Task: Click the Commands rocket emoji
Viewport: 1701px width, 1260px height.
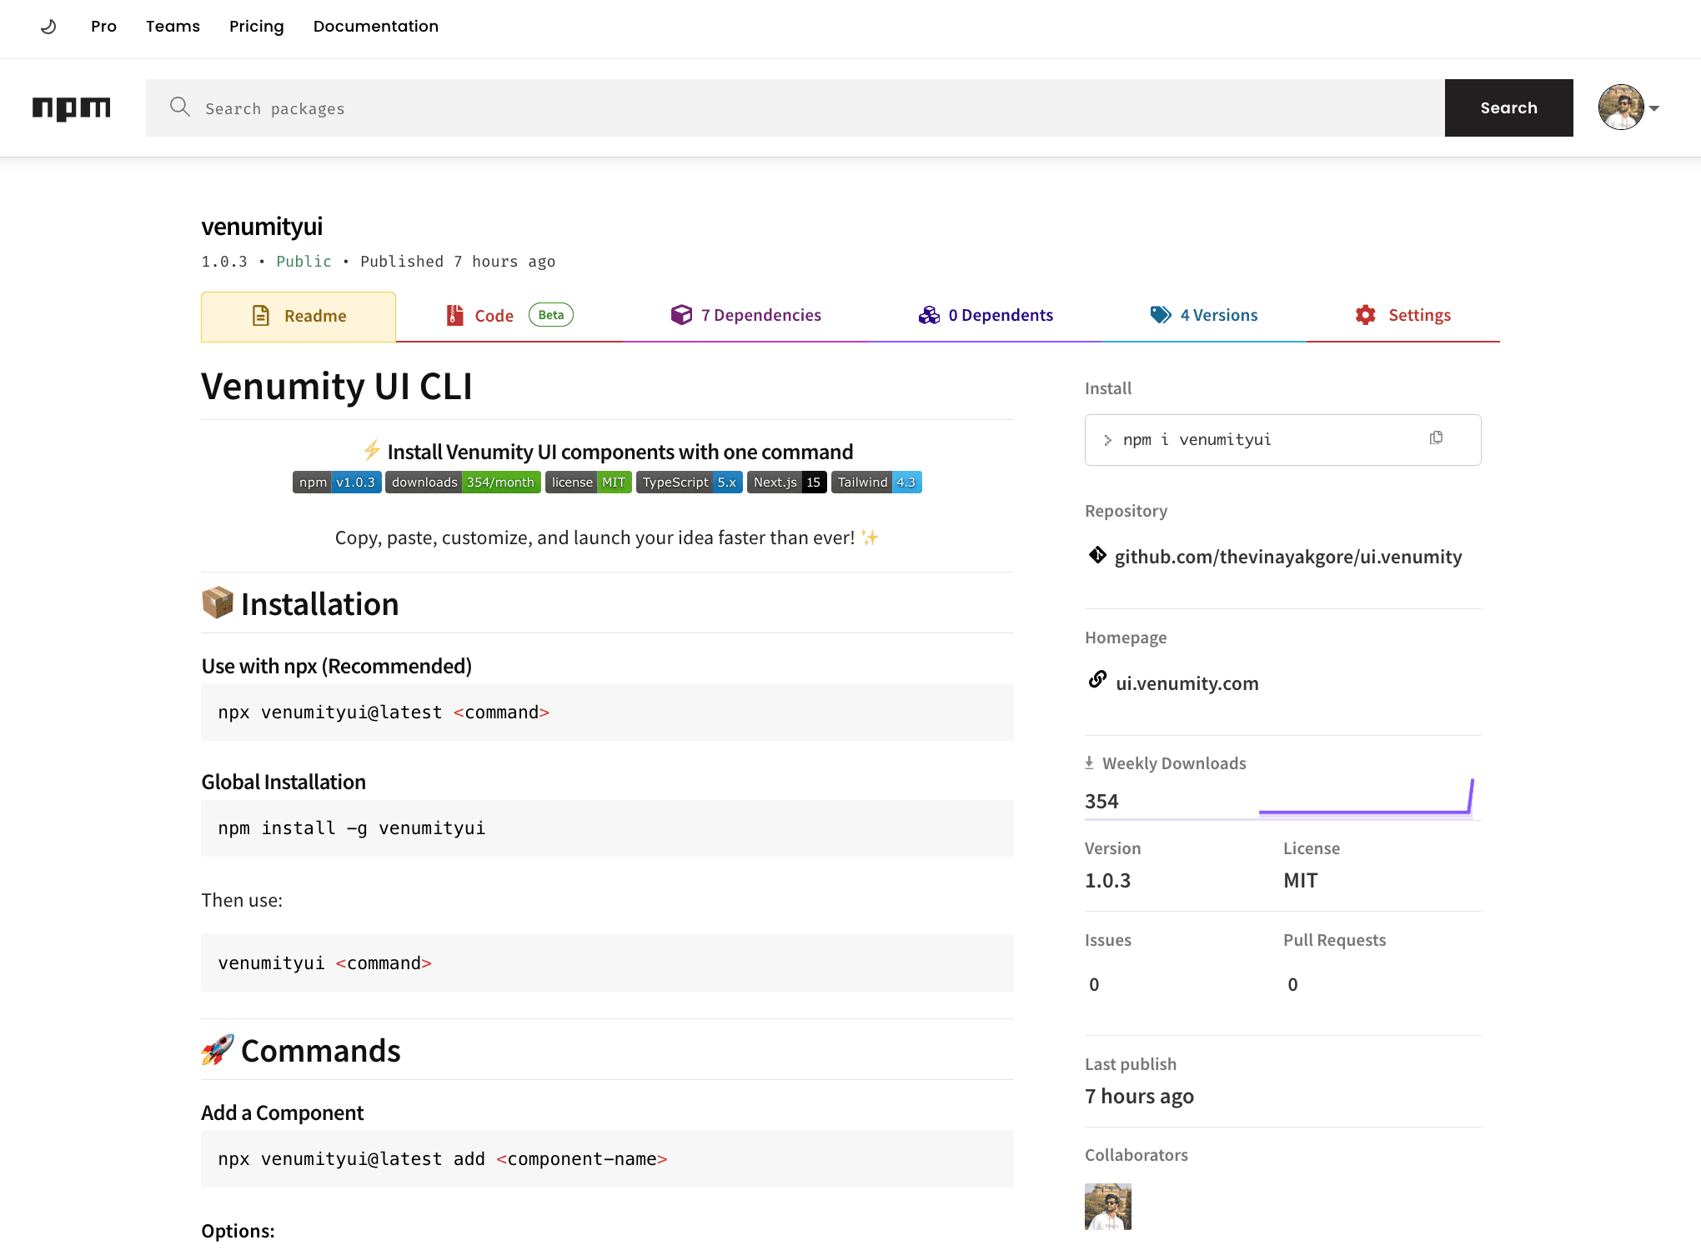Action: pyautogui.click(x=218, y=1049)
